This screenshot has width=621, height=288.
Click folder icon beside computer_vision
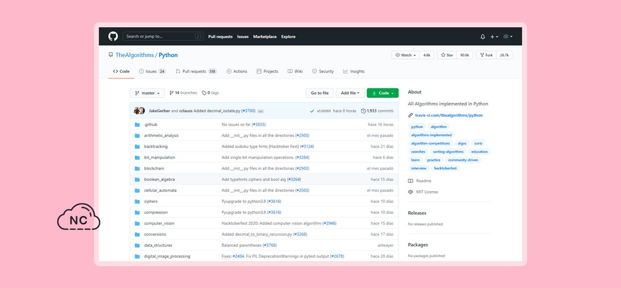137,223
